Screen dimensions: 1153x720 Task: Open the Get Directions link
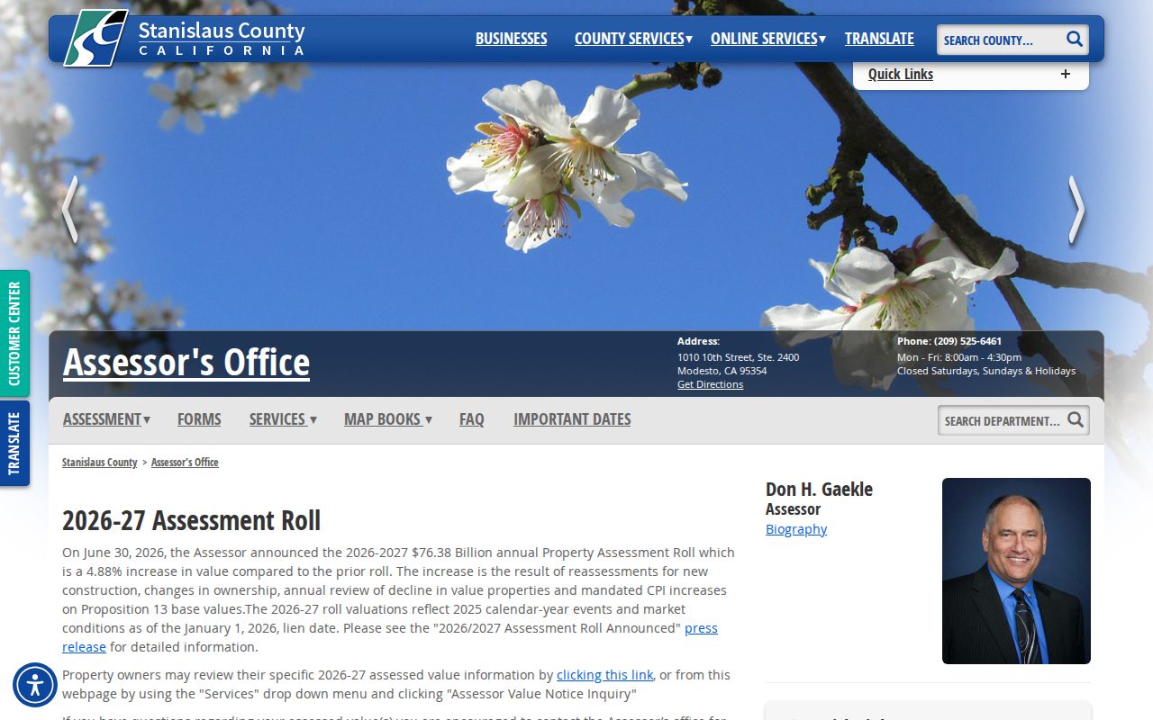(x=710, y=384)
